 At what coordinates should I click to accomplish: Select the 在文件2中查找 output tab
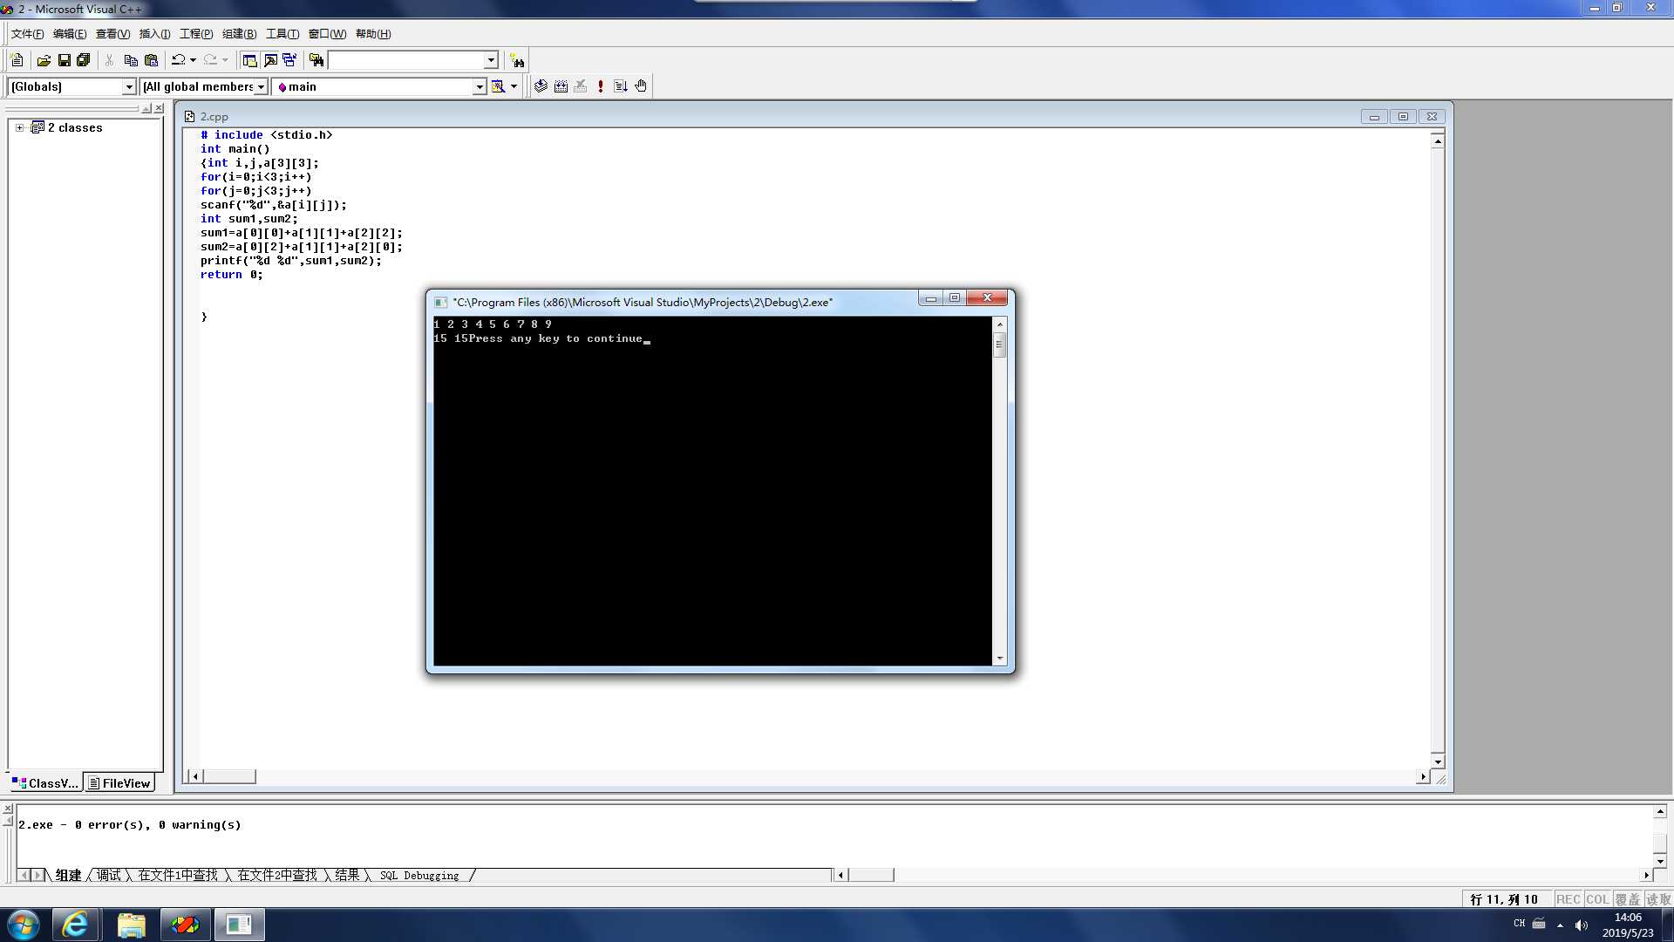277,875
